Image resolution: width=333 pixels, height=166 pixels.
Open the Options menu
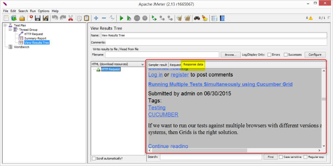click(x=44, y=11)
